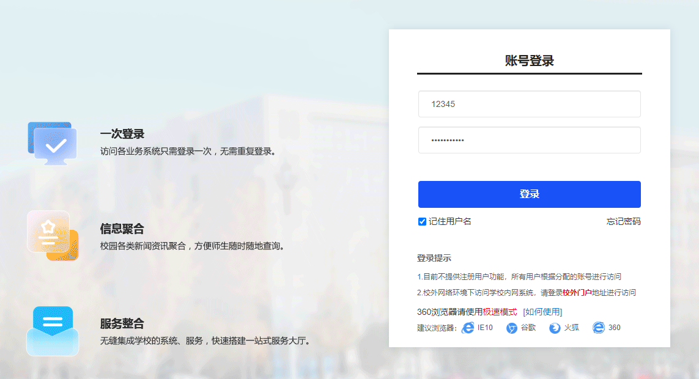
Task: Click the 360 browser icon
Action: [x=599, y=328]
